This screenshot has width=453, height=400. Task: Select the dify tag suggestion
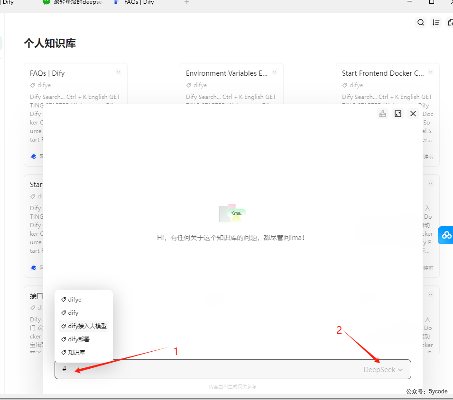pos(84,312)
